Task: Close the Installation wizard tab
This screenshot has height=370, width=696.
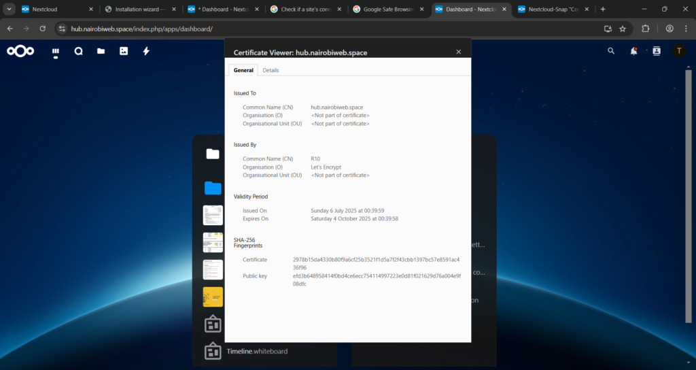Action: (x=174, y=9)
